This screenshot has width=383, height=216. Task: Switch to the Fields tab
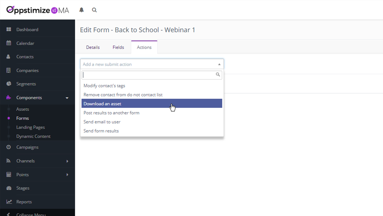pyautogui.click(x=118, y=47)
